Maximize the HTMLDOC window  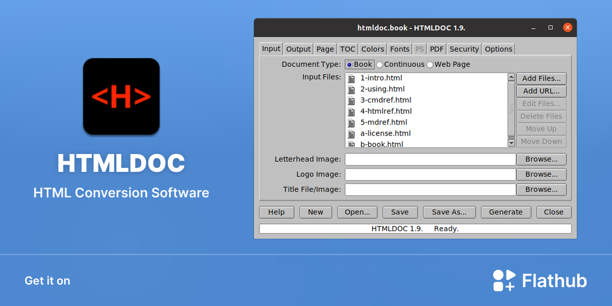(550, 28)
